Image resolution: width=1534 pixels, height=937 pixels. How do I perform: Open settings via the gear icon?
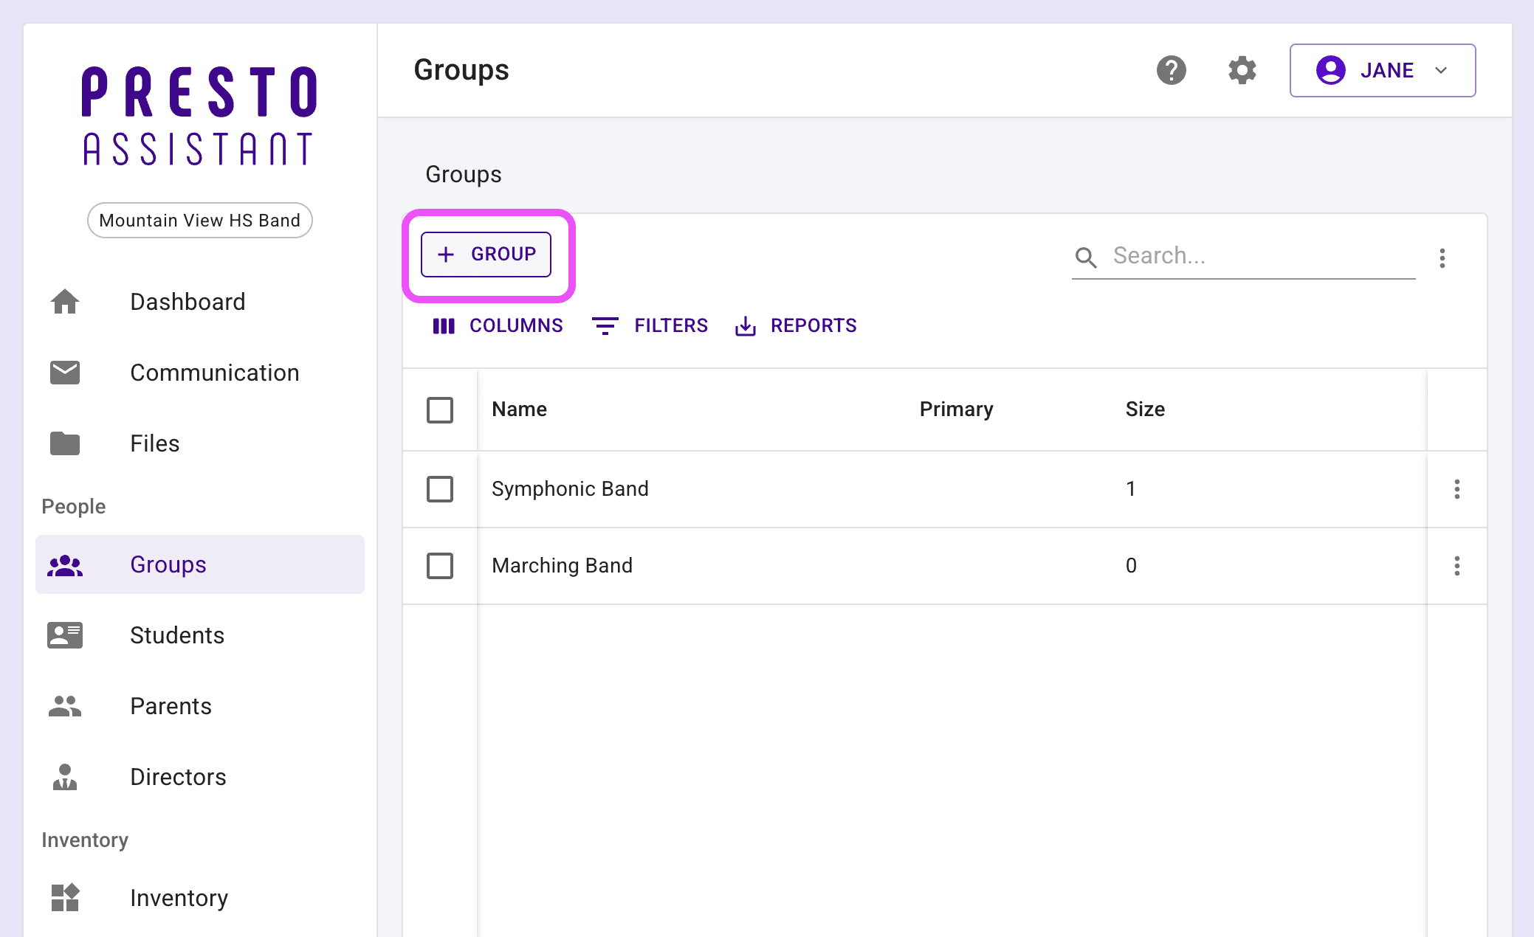(1242, 70)
